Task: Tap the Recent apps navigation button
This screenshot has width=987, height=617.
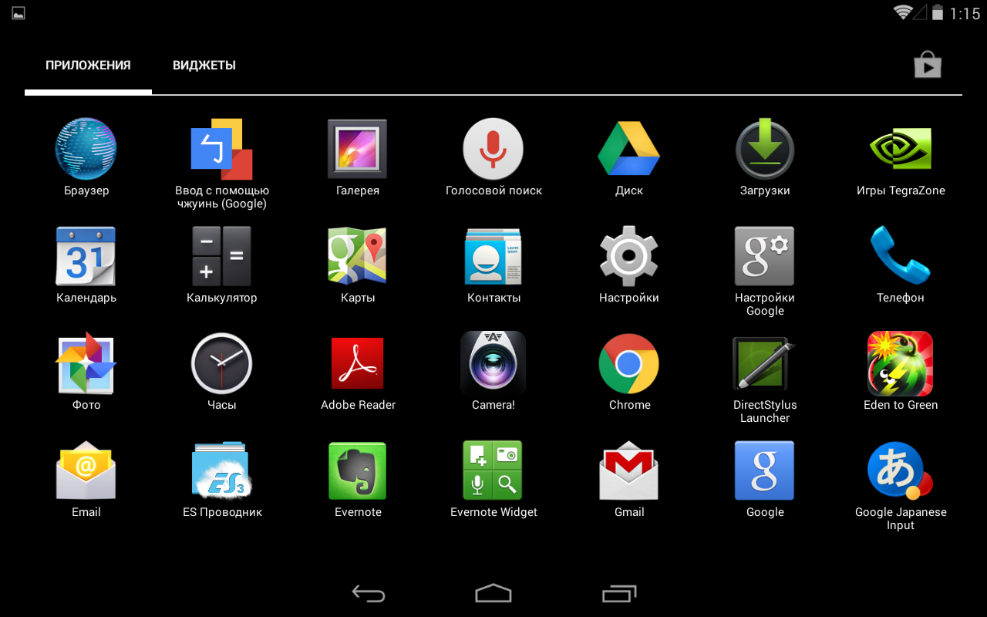Action: coord(619,593)
